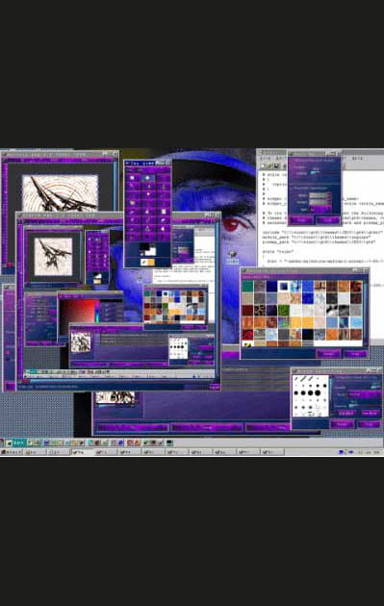Image resolution: width=384 pixels, height=606 pixels.
Task: Click the orange active pattern indicator in toolbox
Action: pos(152,262)
